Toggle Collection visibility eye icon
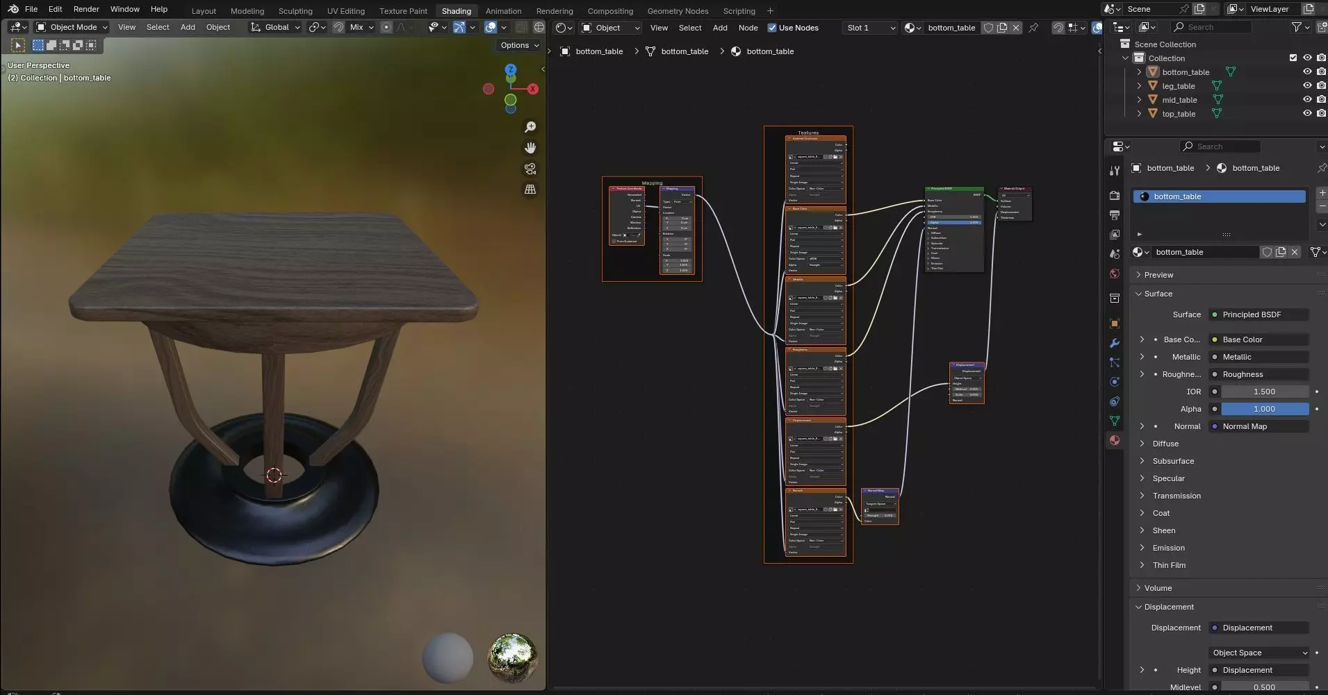 [1307, 58]
